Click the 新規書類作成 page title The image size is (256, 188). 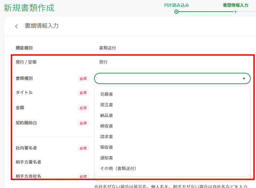tap(29, 8)
